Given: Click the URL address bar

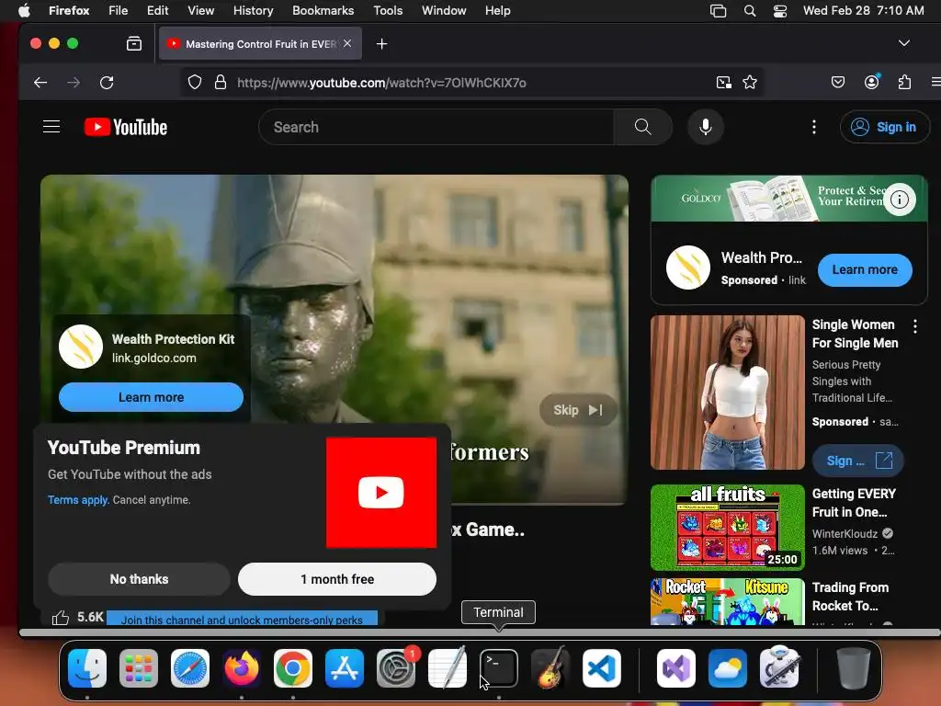Looking at the screenshot, I should pos(468,82).
